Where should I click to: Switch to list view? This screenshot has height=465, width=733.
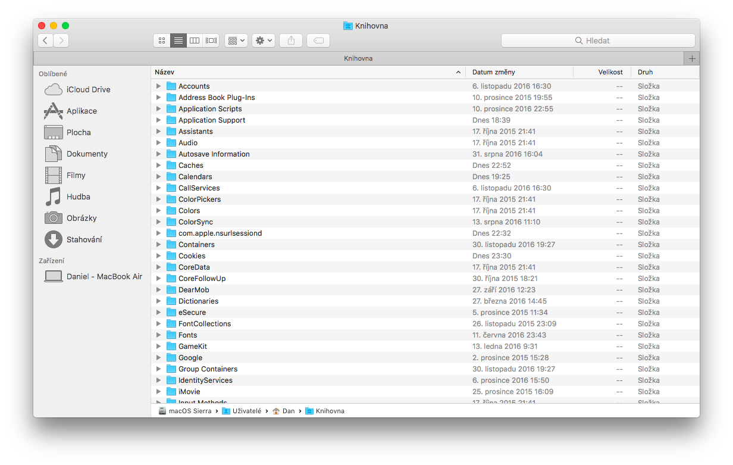[x=178, y=40]
